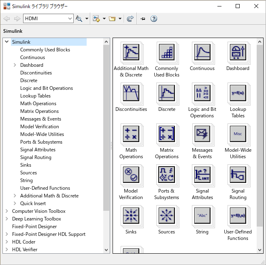
Task: Expand the HDL Coder node
Action: coord(7,242)
